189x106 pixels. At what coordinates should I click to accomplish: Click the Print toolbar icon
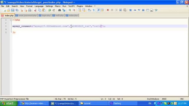(x=30, y=10)
